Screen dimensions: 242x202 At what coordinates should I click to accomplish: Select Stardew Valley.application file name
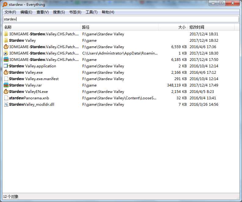(33, 66)
